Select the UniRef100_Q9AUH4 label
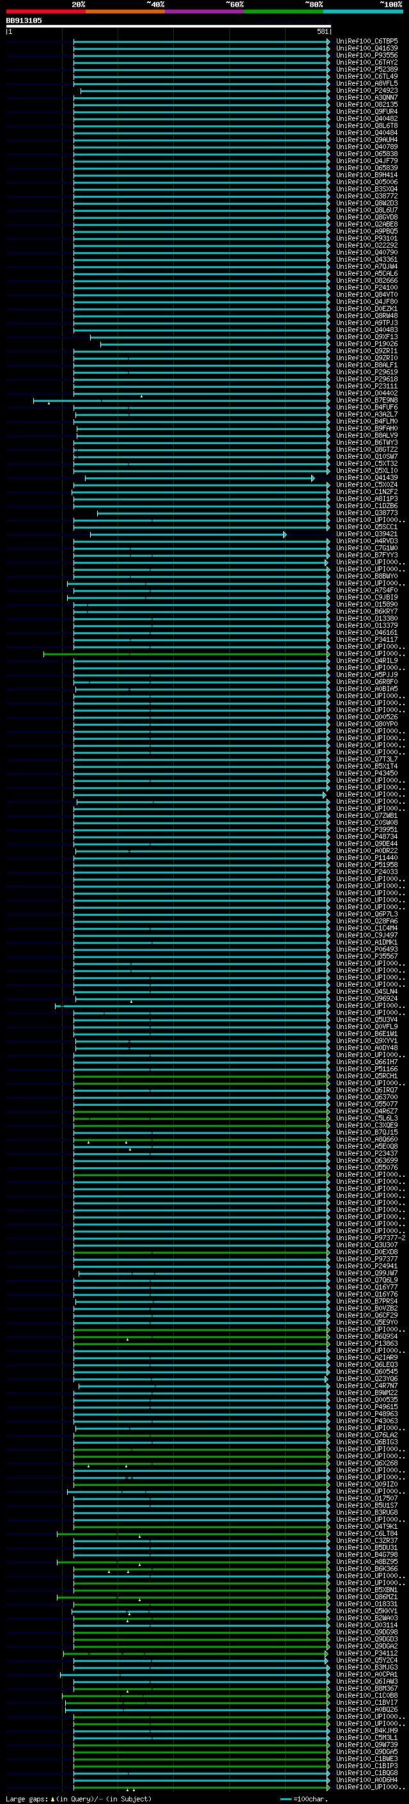Viewport: 409px width, 1804px height. click(x=366, y=140)
